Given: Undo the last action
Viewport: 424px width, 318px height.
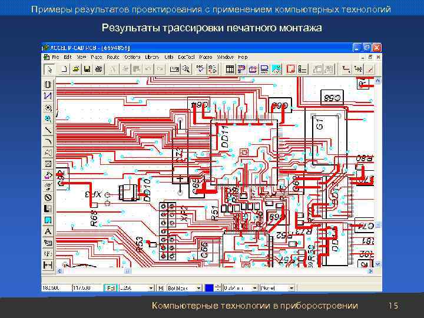Looking at the screenshot, I should 148,69.
